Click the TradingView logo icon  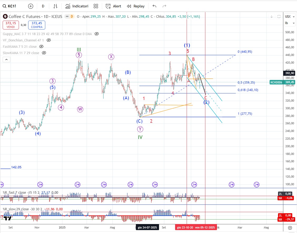point(8,218)
